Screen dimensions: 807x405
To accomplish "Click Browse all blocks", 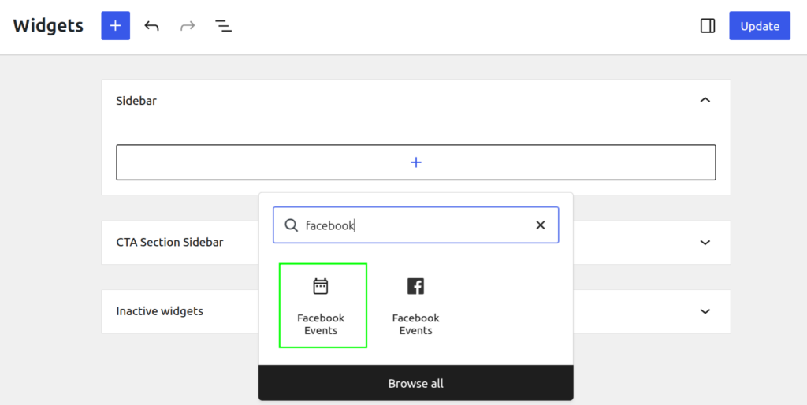I will [x=416, y=383].
